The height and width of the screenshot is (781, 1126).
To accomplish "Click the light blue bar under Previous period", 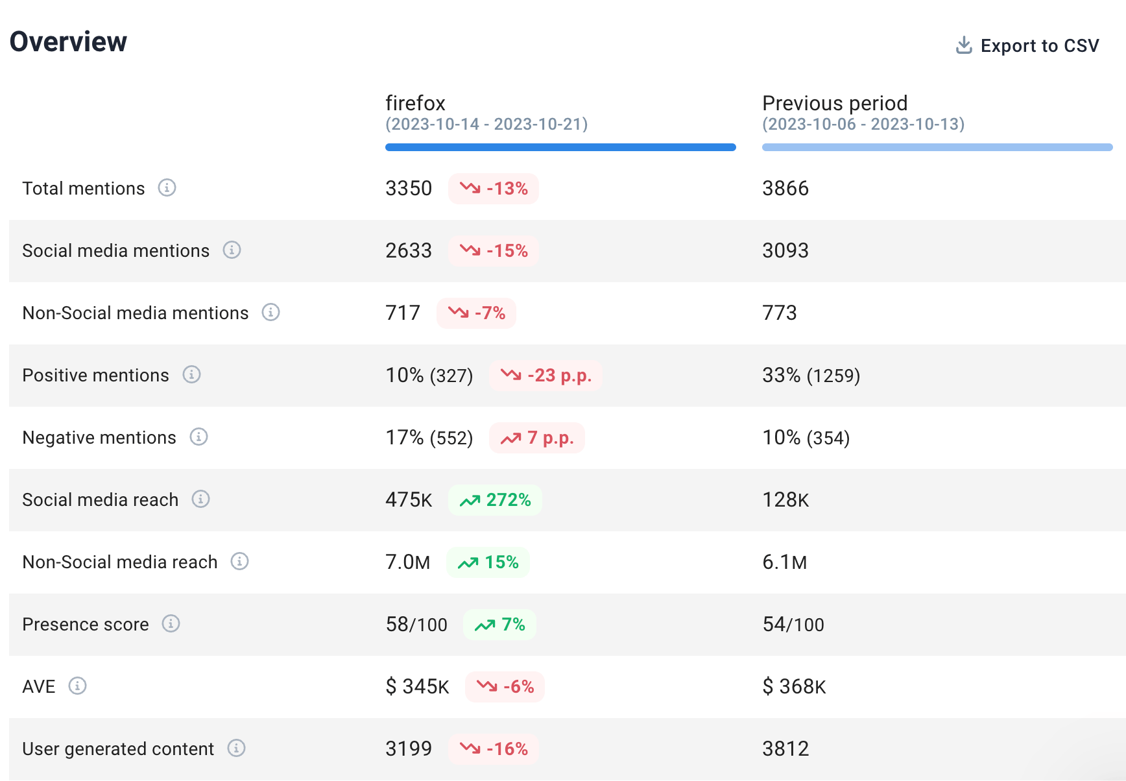I will pyautogui.click(x=937, y=147).
